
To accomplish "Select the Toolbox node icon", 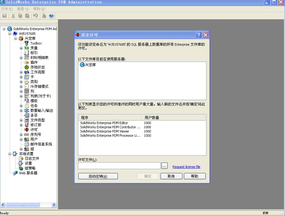I will click(x=26, y=43).
